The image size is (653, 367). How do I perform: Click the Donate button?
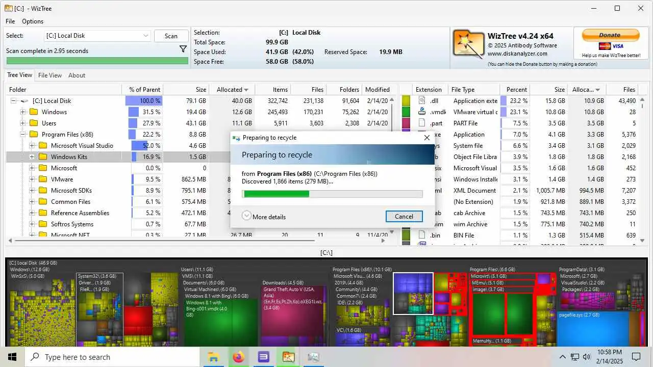[610, 35]
